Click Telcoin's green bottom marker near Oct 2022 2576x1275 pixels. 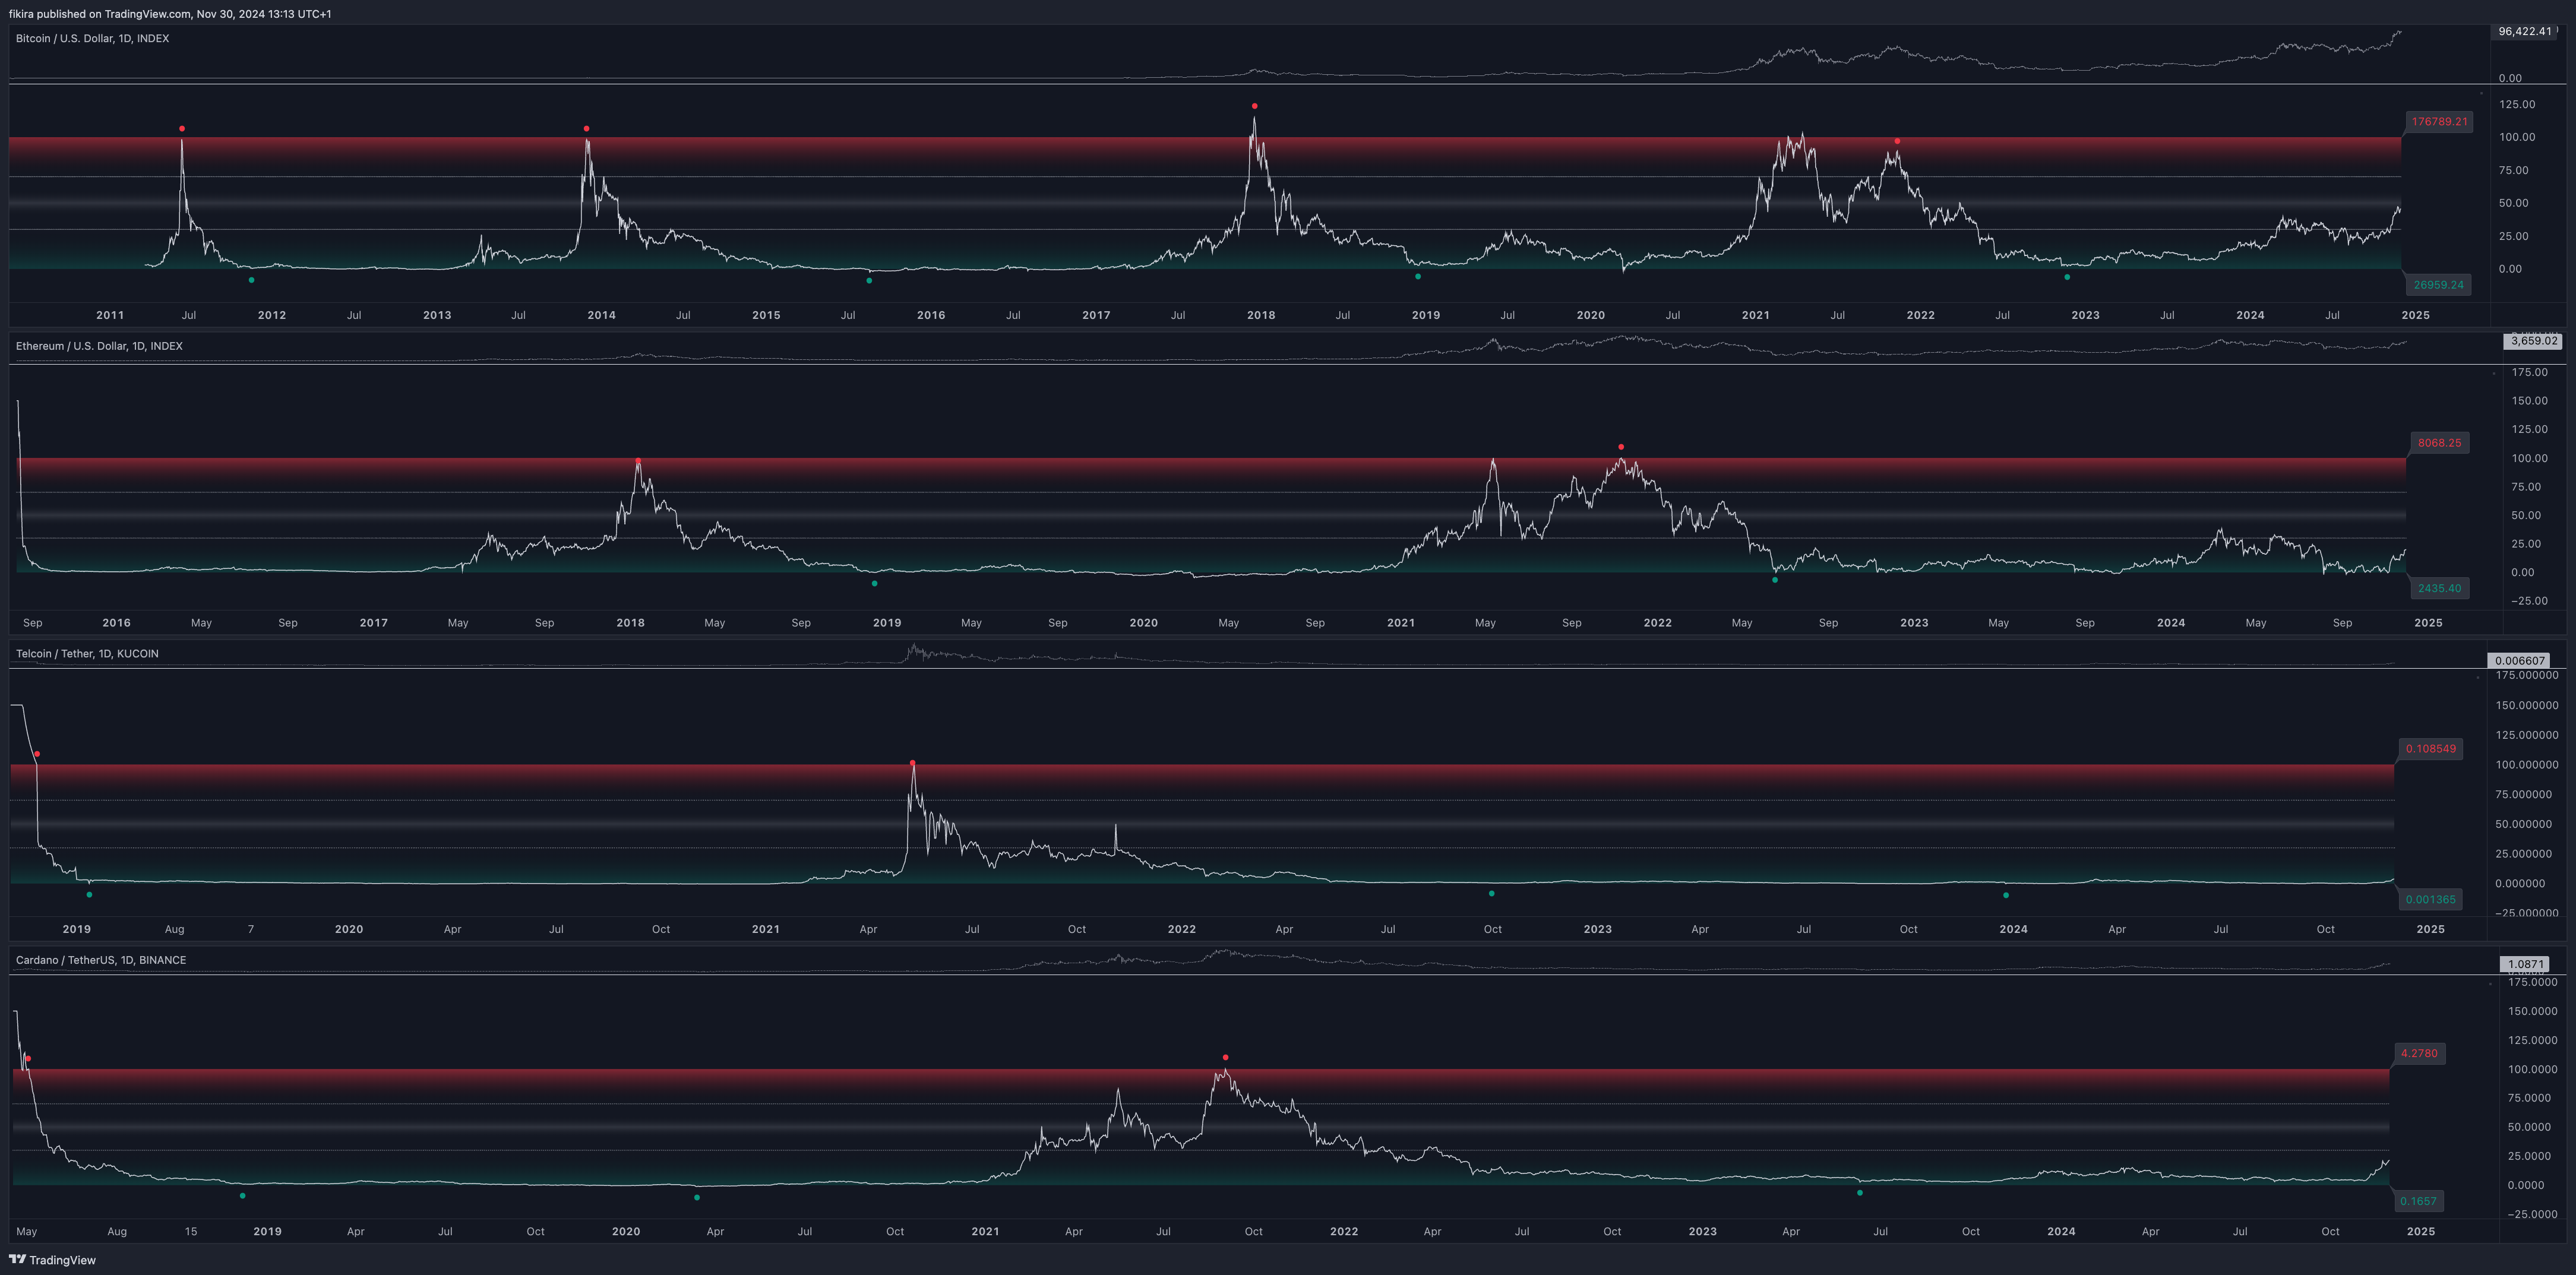pyautogui.click(x=1491, y=893)
